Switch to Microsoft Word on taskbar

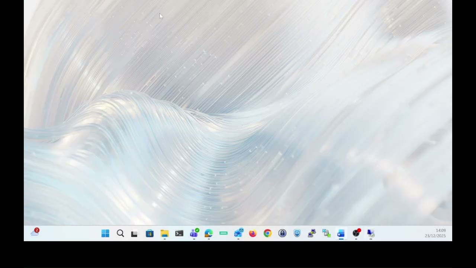click(341, 233)
